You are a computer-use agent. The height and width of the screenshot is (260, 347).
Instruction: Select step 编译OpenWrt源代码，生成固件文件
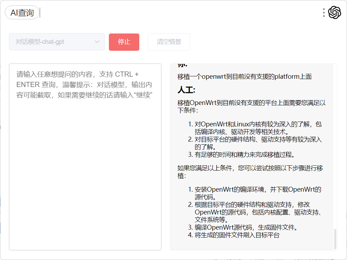click(x=246, y=227)
